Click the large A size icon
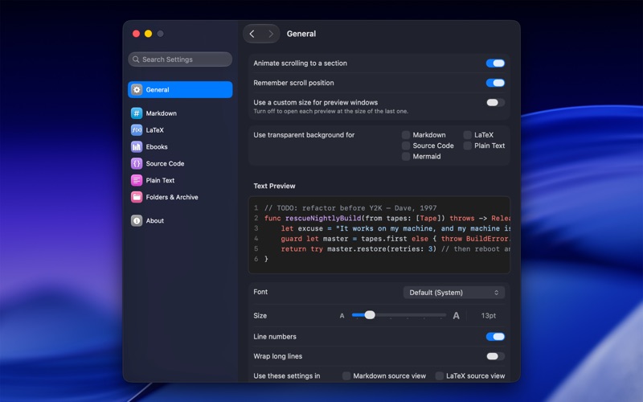 (x=456, y=315)
